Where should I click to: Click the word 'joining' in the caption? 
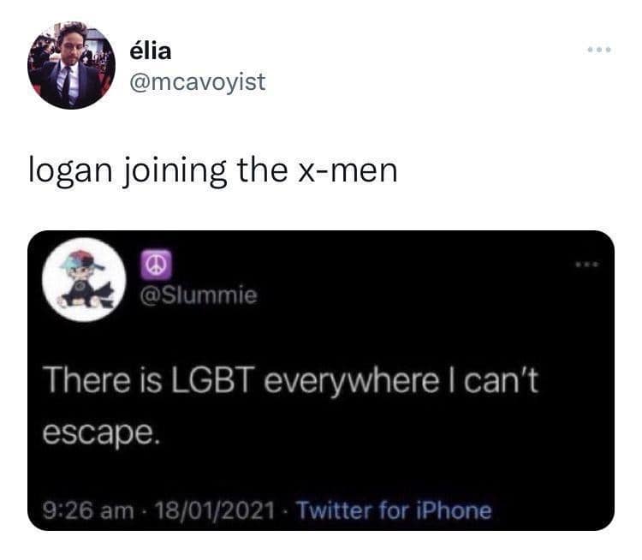point(175,172)
